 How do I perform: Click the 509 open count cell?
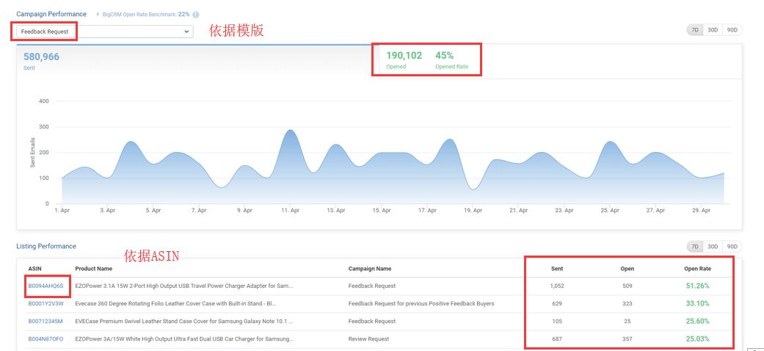(627, 286)
